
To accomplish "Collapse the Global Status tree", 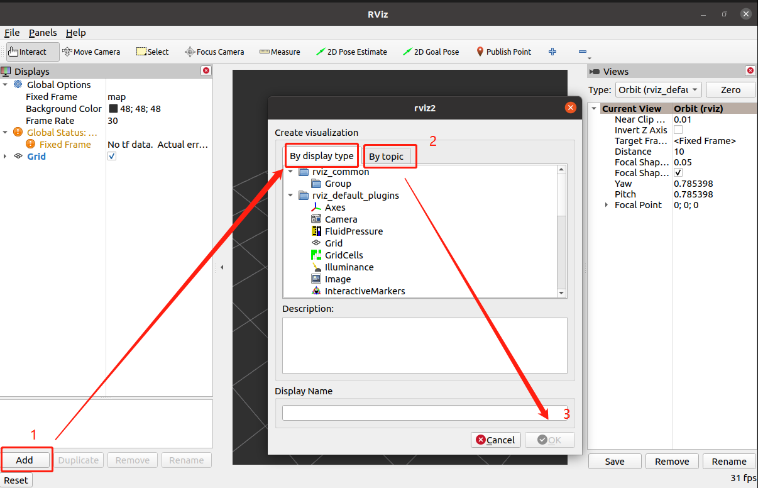I will pos(5,133).
